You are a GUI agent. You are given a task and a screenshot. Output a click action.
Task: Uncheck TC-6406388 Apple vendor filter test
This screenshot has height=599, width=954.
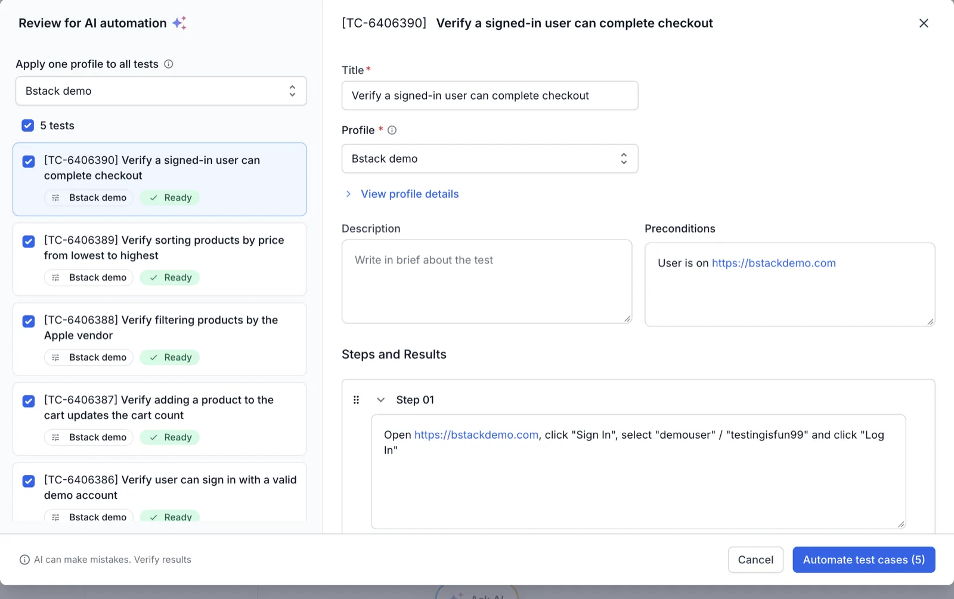pyautogui.click(x=29, y=321)
